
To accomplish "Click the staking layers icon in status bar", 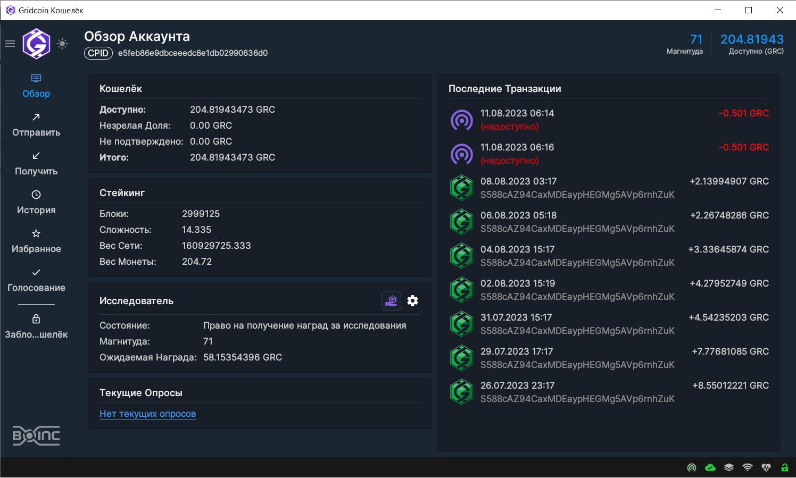I will point(729,468).
